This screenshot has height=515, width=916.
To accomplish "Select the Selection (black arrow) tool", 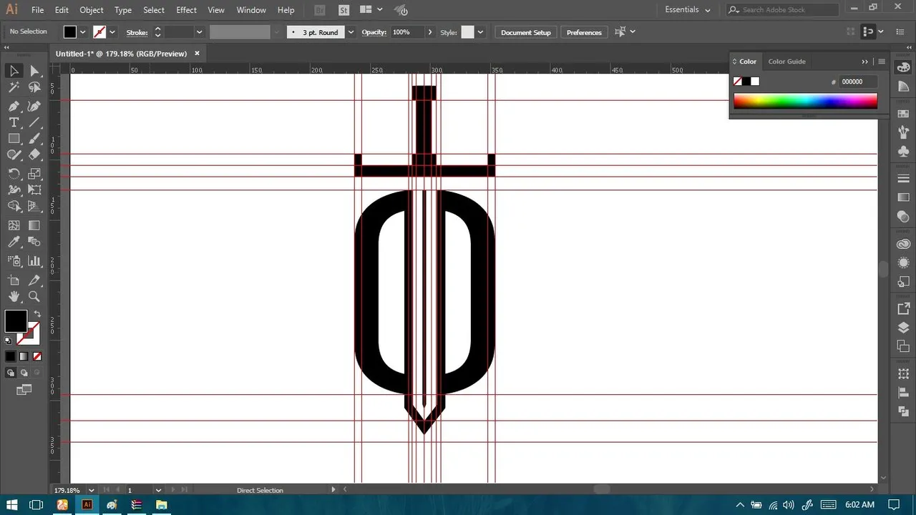I will [x=14, y=70].
